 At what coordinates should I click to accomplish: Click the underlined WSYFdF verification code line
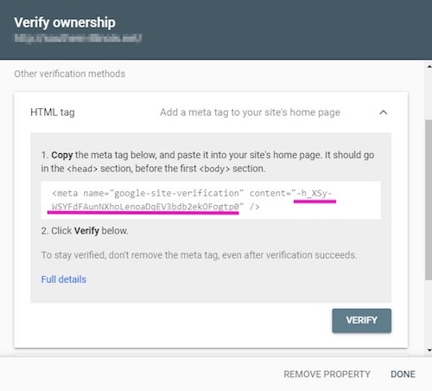tap(145, 207)
